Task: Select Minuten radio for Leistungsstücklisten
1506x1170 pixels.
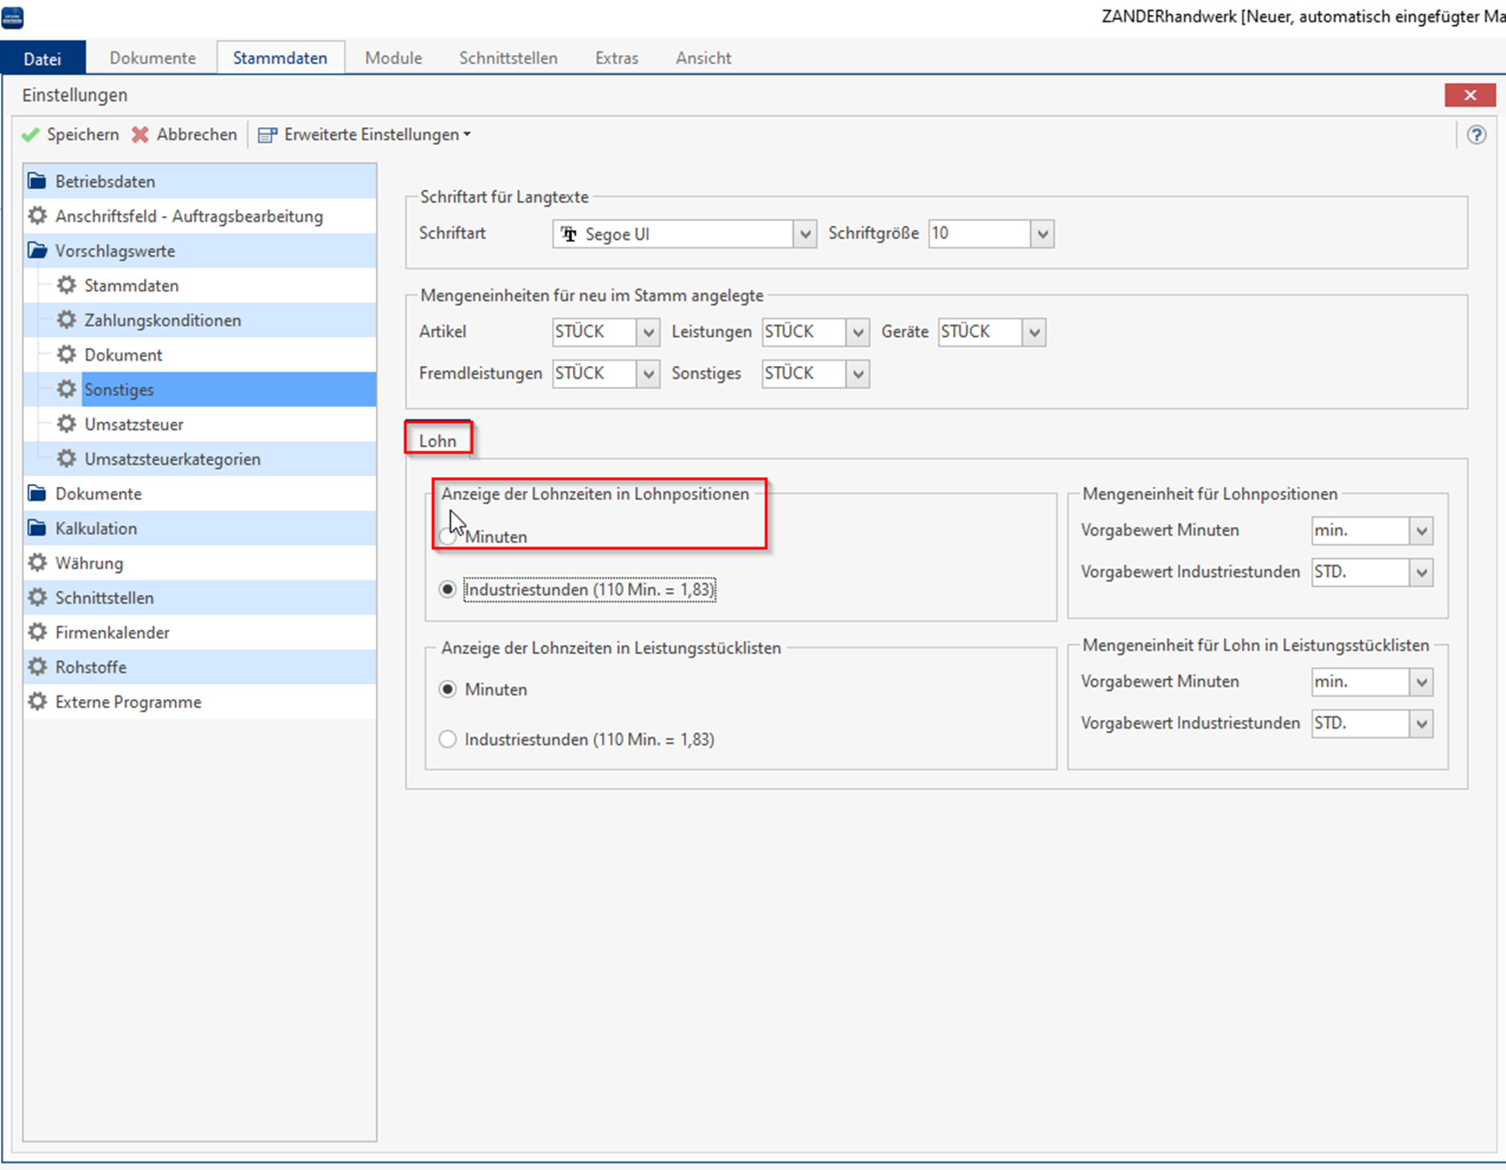Action: click(x=448, y=690)
